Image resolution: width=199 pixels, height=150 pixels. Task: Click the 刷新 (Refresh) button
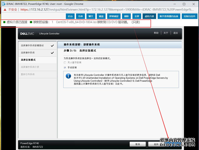click(126, 16)
